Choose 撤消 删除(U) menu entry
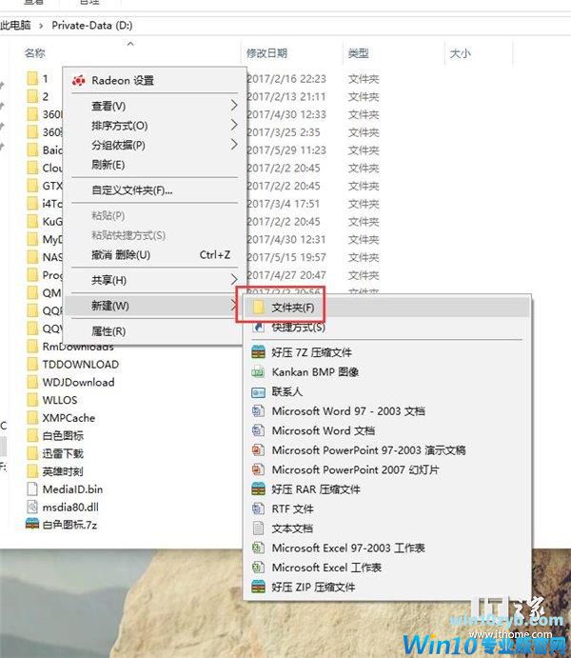 coord(121,255)
